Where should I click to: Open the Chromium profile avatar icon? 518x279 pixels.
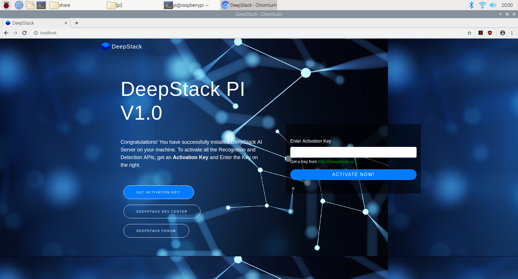point(502,33)
